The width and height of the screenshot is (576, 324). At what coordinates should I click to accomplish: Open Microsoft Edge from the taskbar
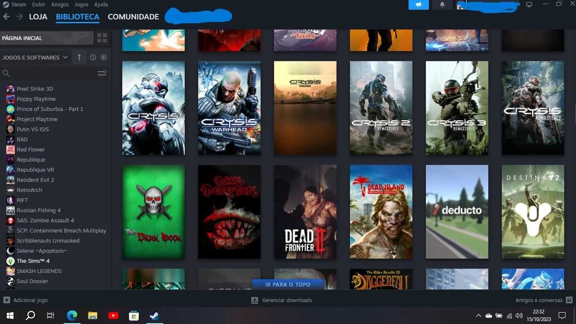click(72, 316)
